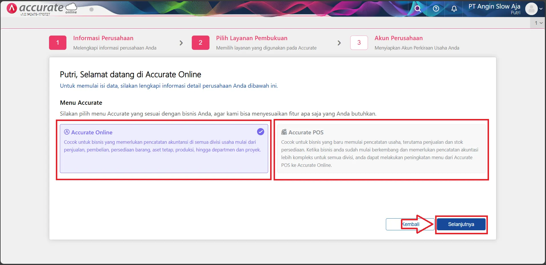546x265 pixels.
Task: Click the blue text starting 'Untuk memulai isi data'
Action: [169, 86]
